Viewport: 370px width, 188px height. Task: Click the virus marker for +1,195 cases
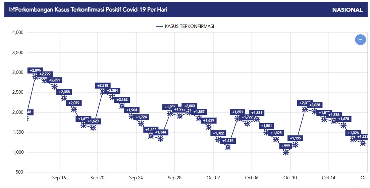(x=295, y=145)
